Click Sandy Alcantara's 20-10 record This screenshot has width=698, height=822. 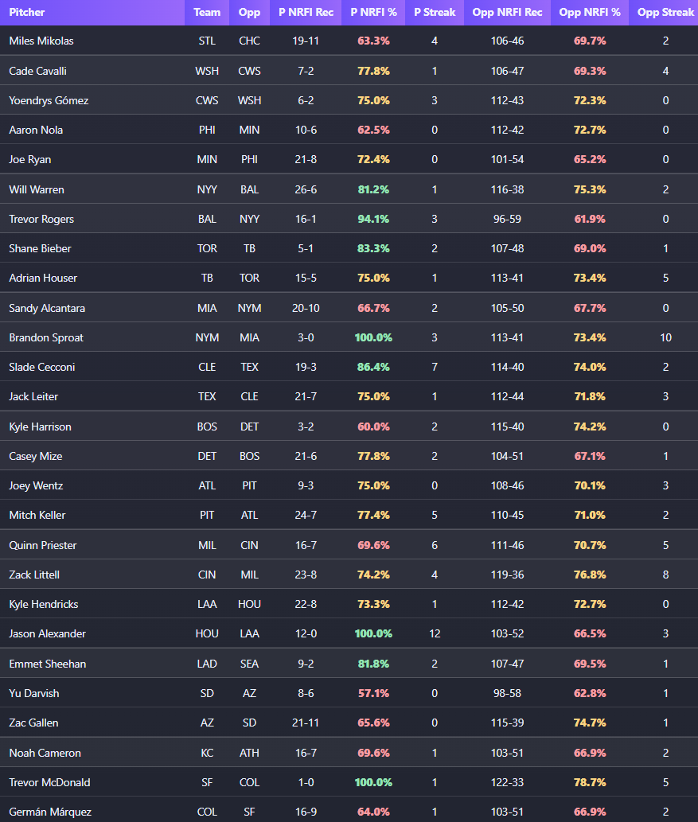[x=306, y=308]
